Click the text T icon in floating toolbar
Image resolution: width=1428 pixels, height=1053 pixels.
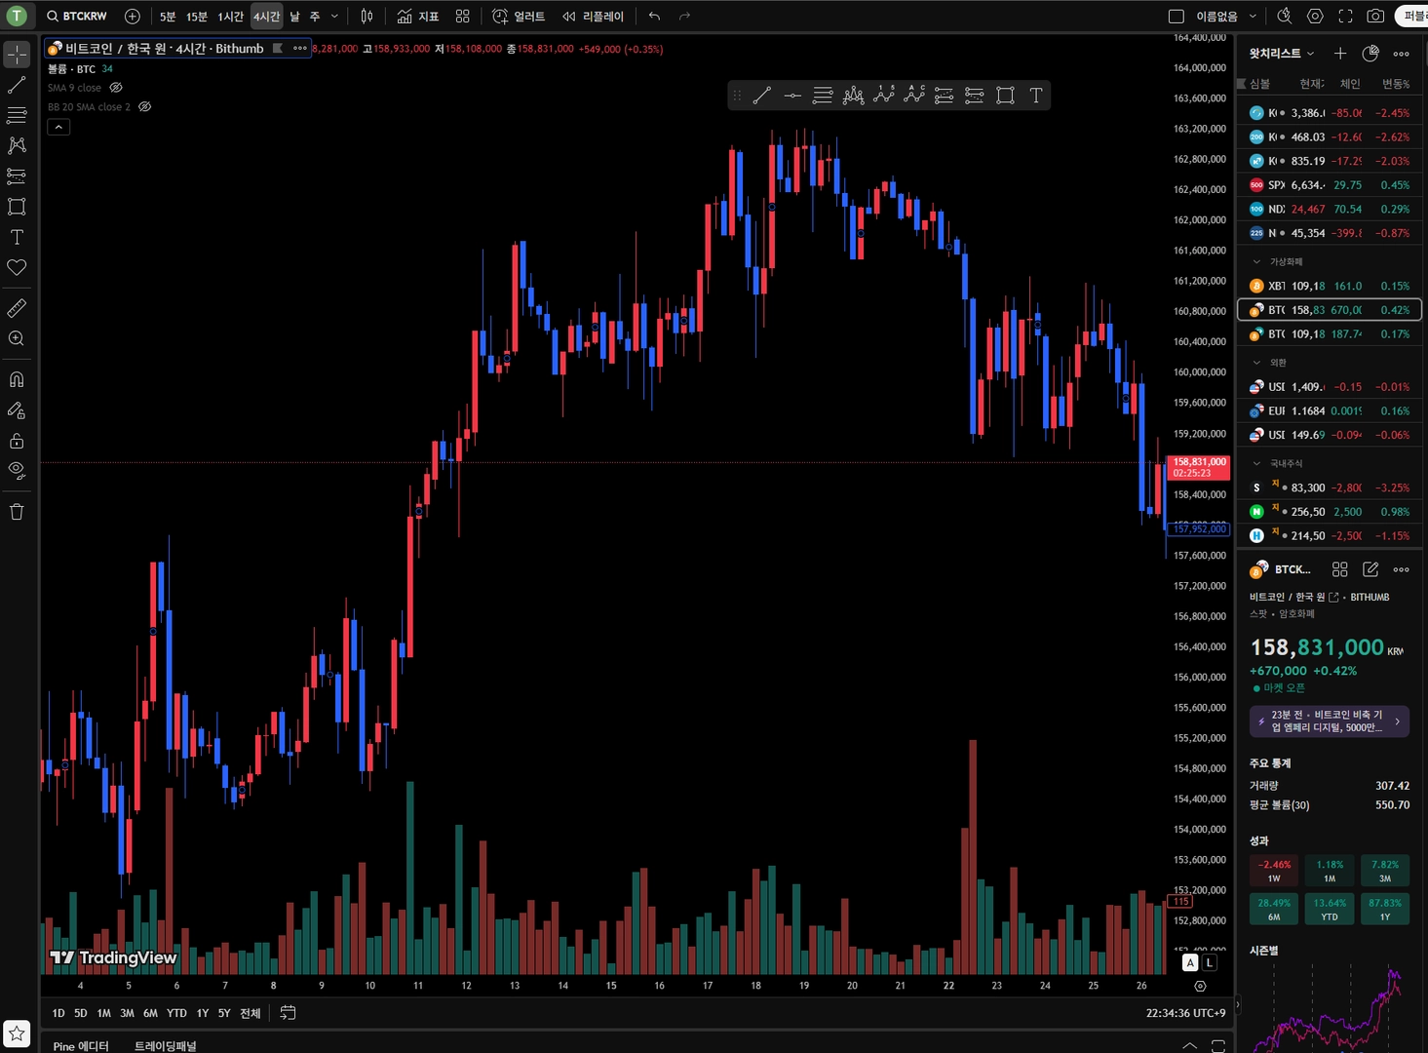1036,96
